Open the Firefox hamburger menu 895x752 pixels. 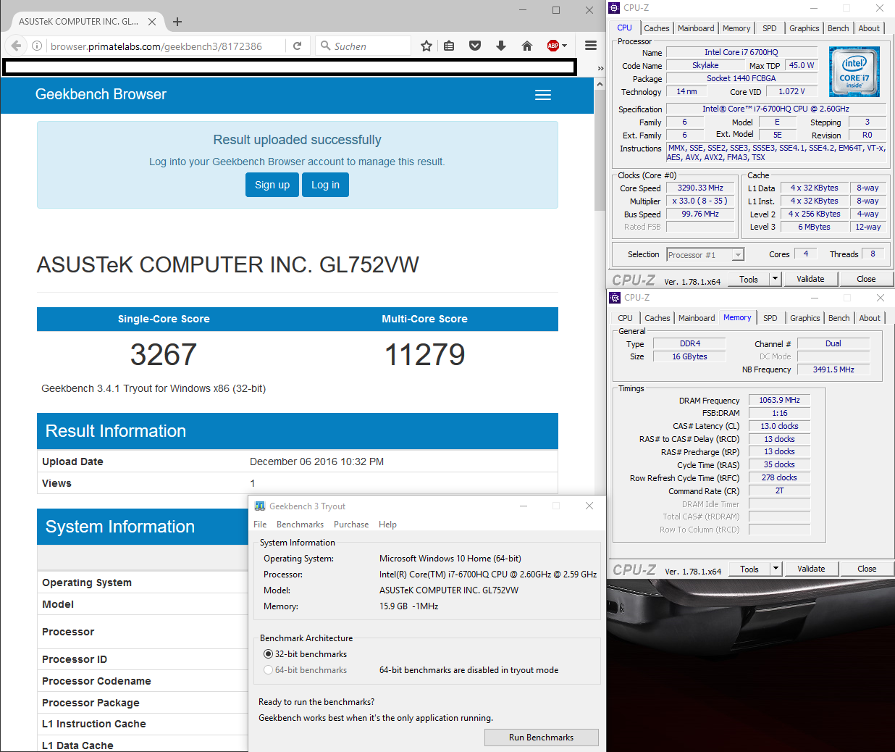click(591, 46)
